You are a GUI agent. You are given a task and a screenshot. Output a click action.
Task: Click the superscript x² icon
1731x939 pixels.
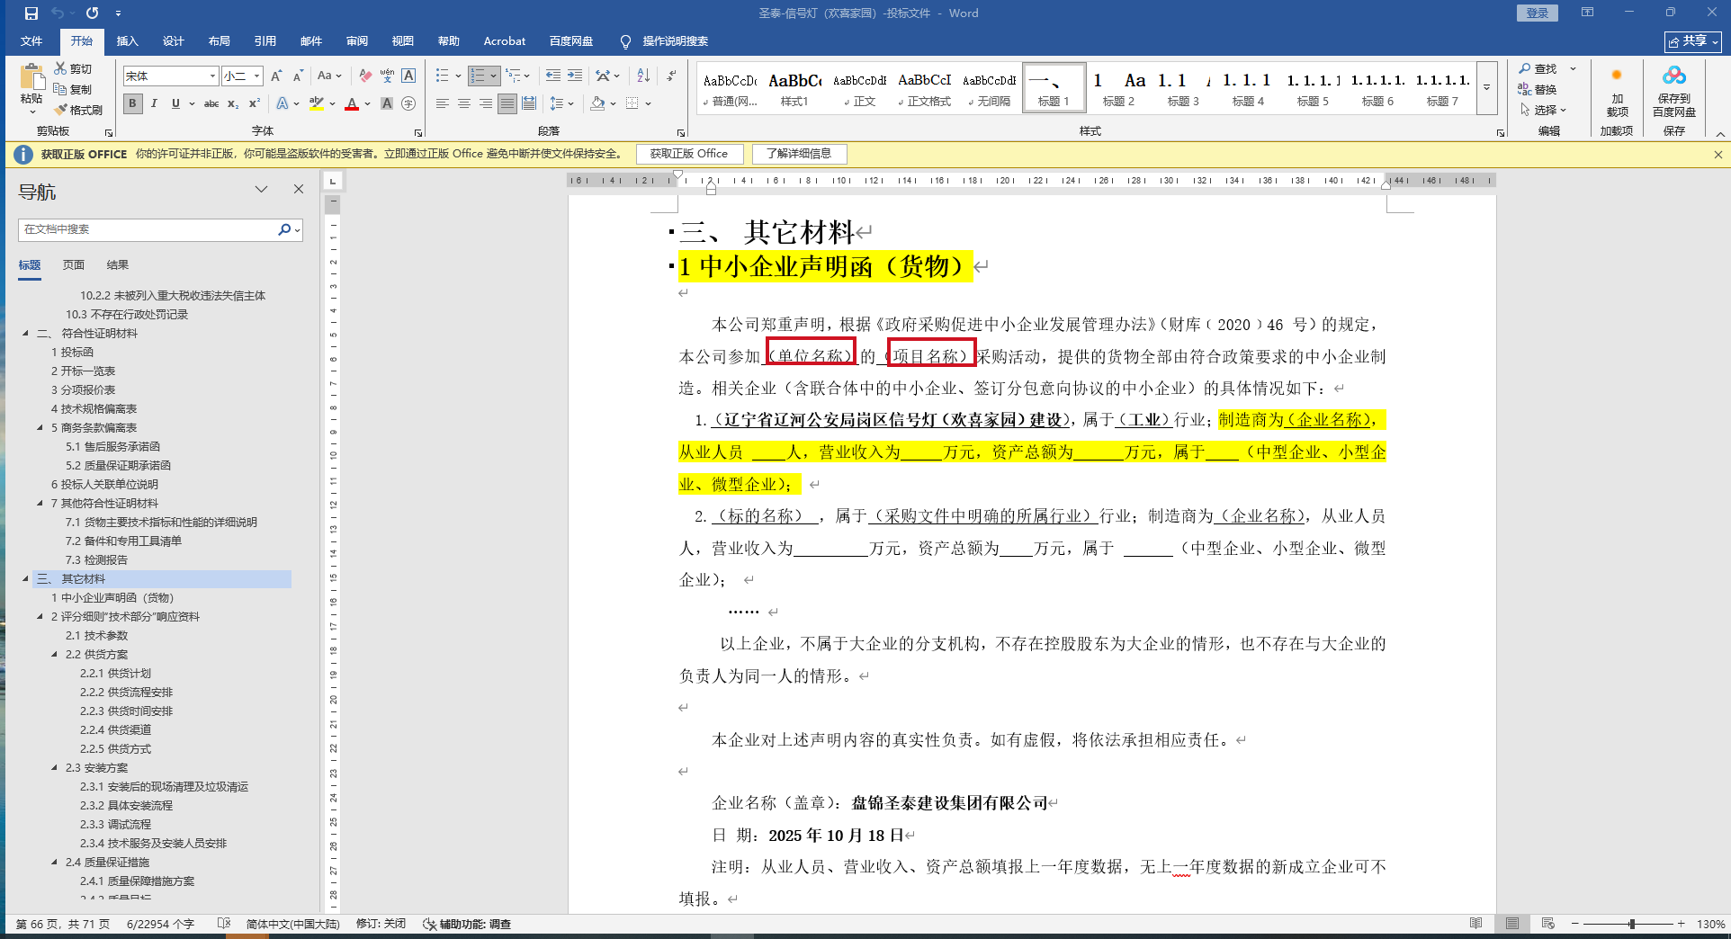255,104
